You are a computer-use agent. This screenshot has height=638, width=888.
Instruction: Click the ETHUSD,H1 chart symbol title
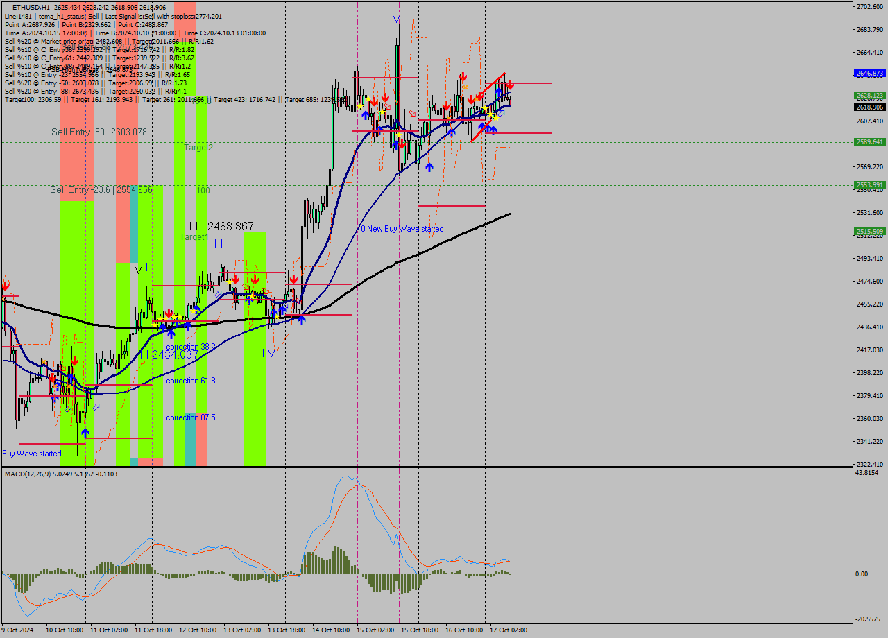[x=31, y=7]
